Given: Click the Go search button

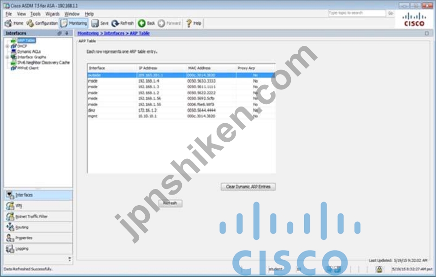Looking at the screenshot, I should tap(391, 13).
